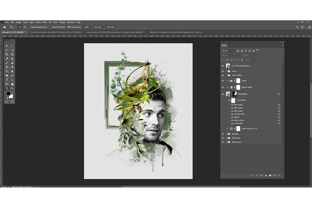
Task: Expand the Flower group
Action: pos(226,71)
